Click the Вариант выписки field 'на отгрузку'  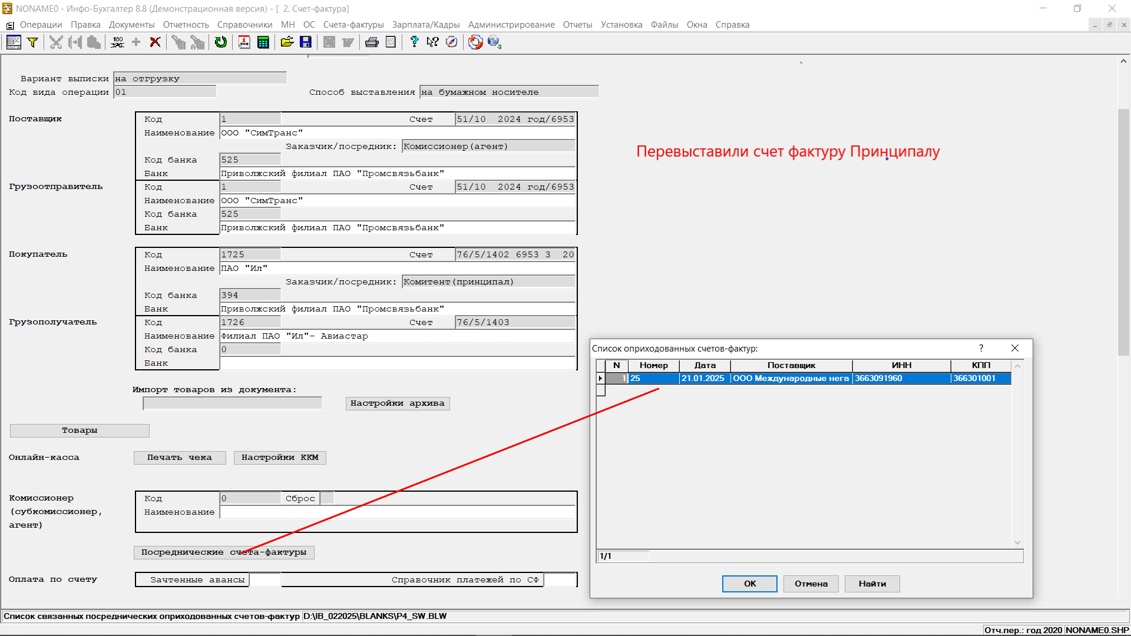200,78
